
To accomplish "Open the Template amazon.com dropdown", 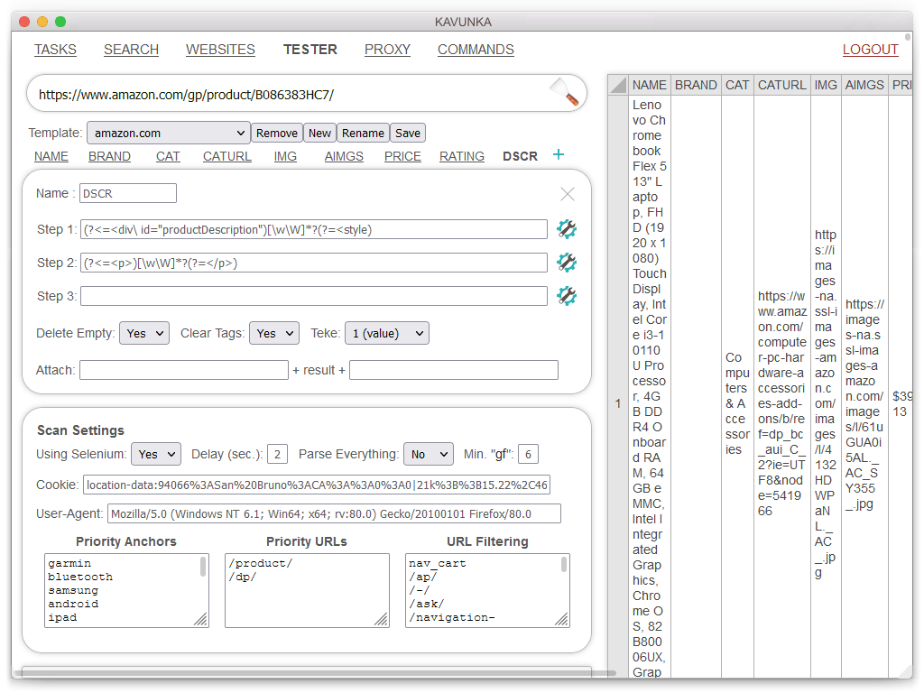I will click(168, 133).
